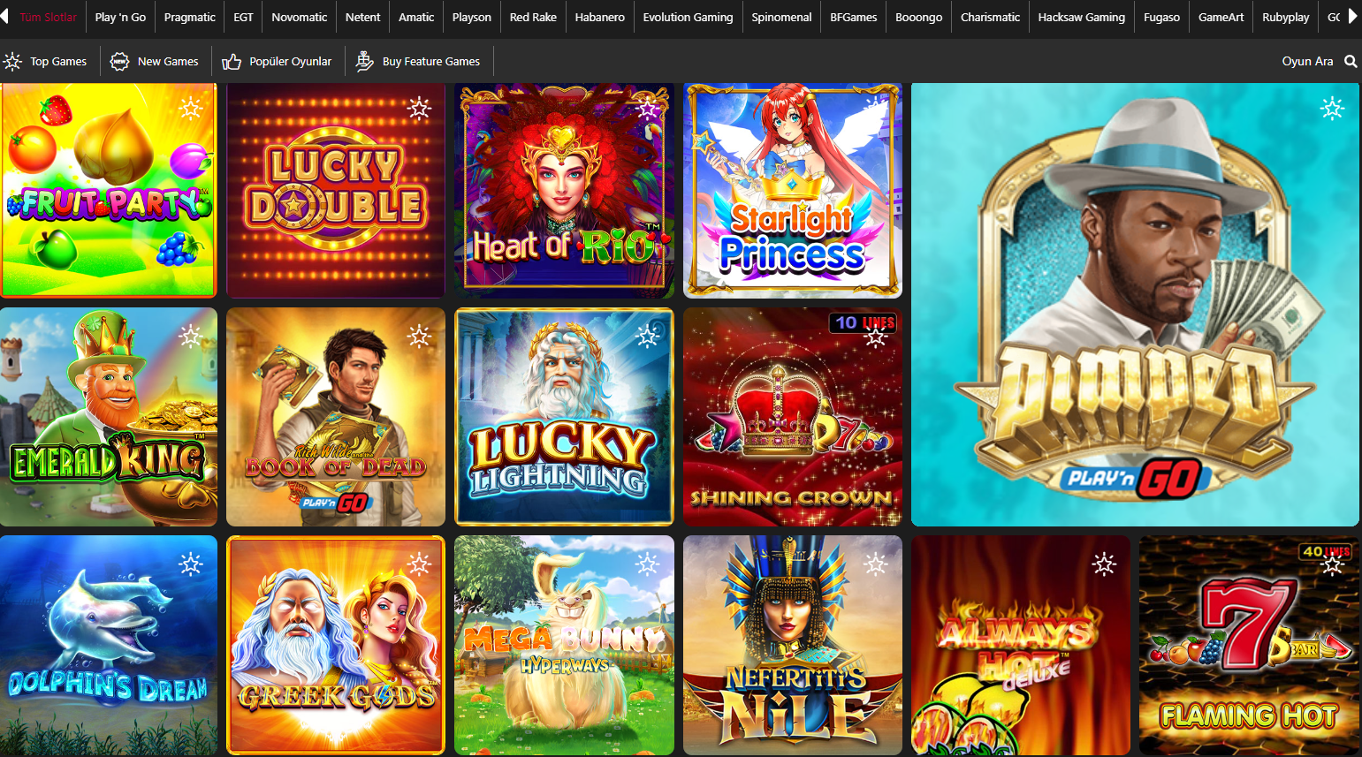This screenshot has width=1362, height=757.
Task: Click the New Games badge icon
Action: pos(119,61)
